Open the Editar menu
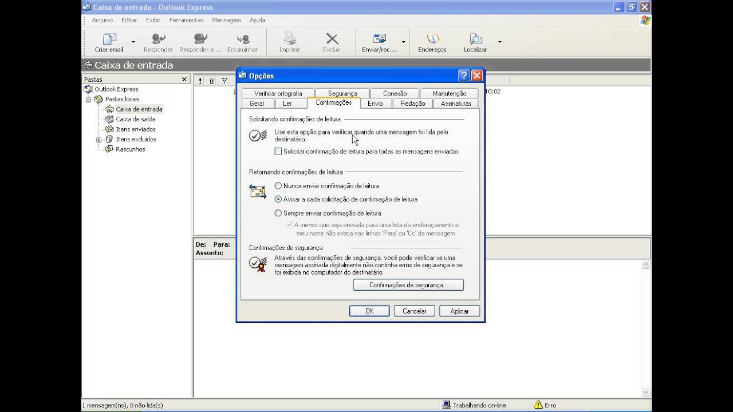Screen dimensions: 733x412 click(129, 20)
